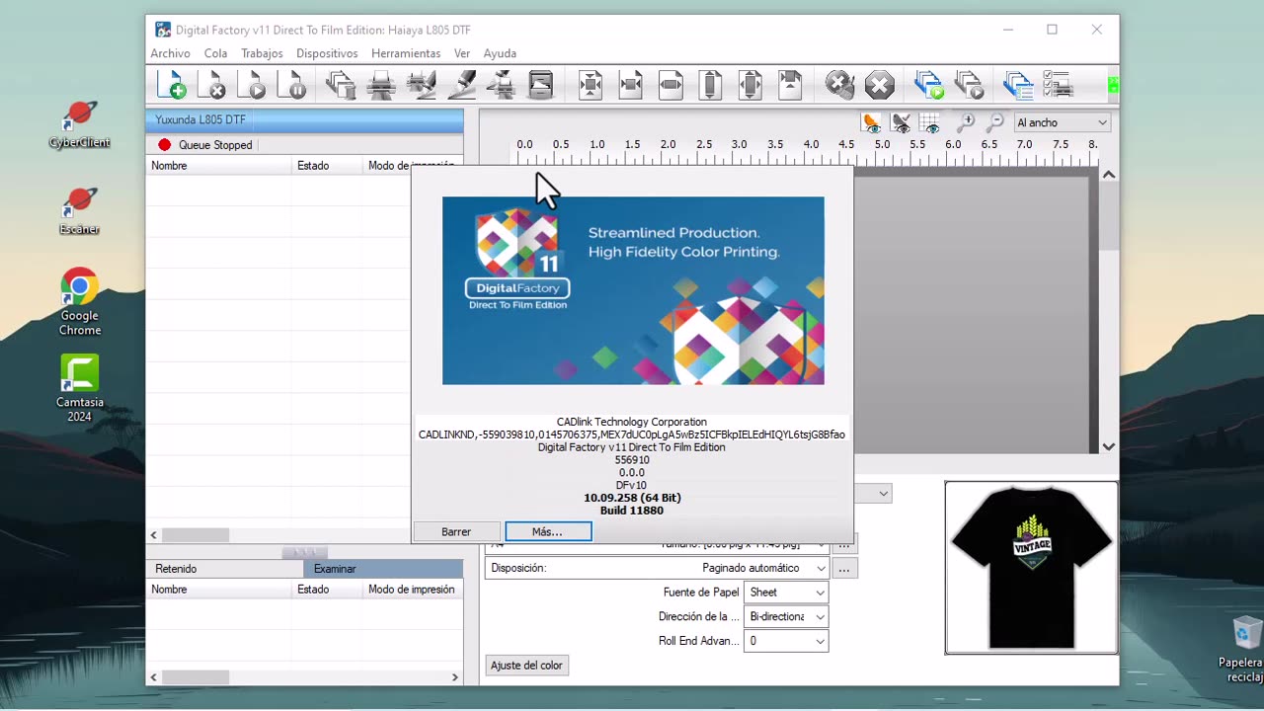Click the CyberClient desktop shortcut

click(80, 124)
